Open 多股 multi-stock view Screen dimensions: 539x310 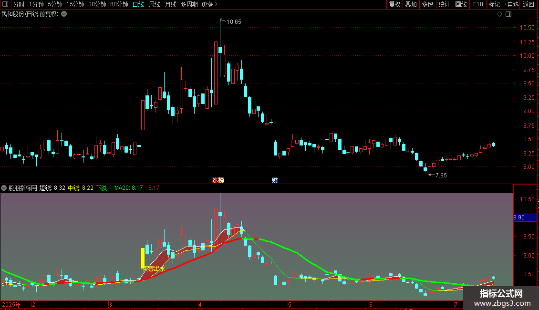(x=428, y=4)
